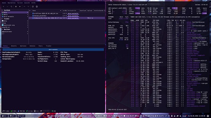
Task: Sort by the Fortschritt column header
Action: pyautogui.click(x=73, y=11)
